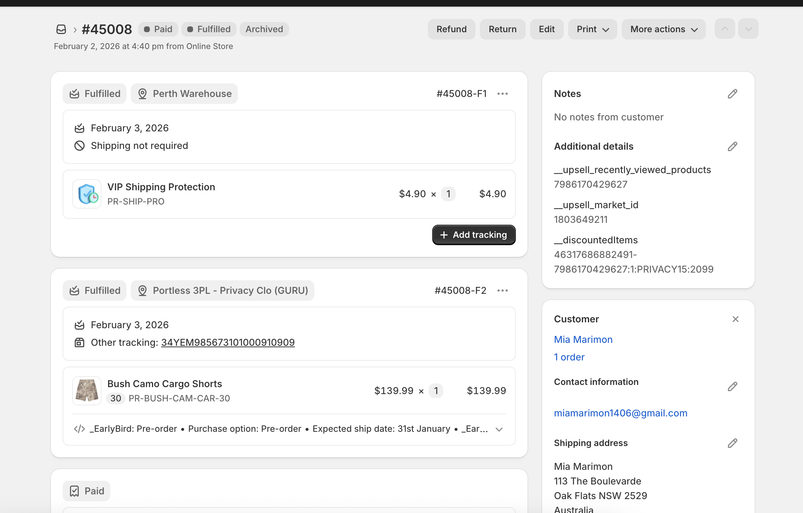Image resolution: width=803 pixels, height=513 pixels.
Task: Edit Notes with the pencil icon
Action: [x=732, y=94]
